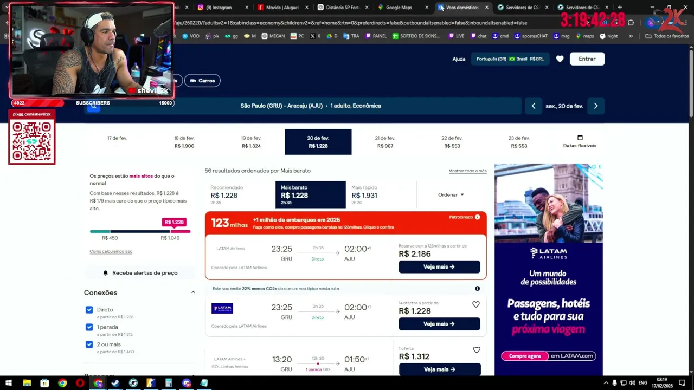The image size is (694, 390).
Task: Click the heart favorites icon beside Entrar
Action: (560, 59)
